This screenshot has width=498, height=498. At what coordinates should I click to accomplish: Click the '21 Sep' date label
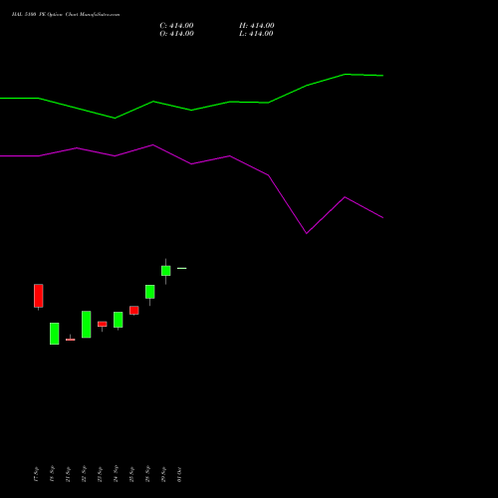tap(68, 474)
